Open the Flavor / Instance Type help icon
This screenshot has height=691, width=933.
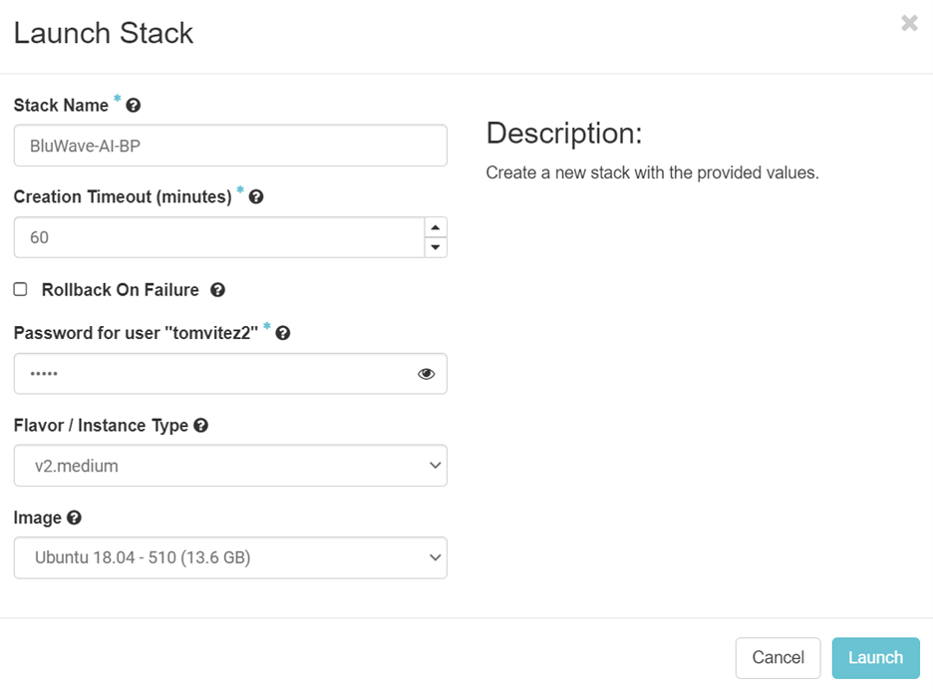tap(201, 426)
